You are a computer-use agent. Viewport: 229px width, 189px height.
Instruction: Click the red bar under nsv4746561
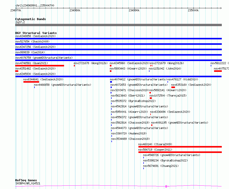click(x=40, y=66)
